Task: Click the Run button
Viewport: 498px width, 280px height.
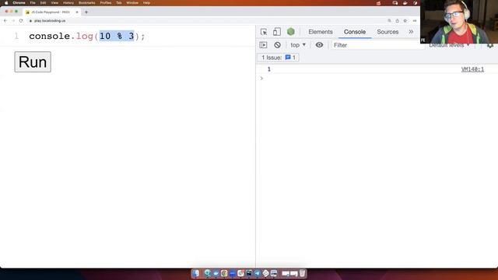Action: coord(33,62)
